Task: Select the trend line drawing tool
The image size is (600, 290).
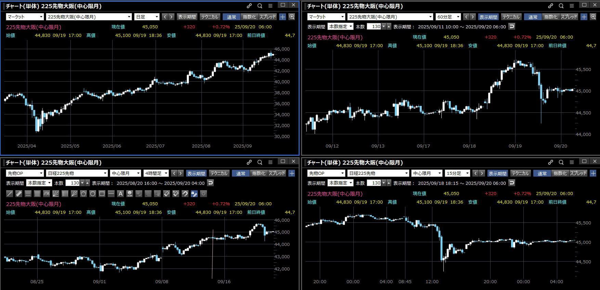Action: (x=10, y=194)
